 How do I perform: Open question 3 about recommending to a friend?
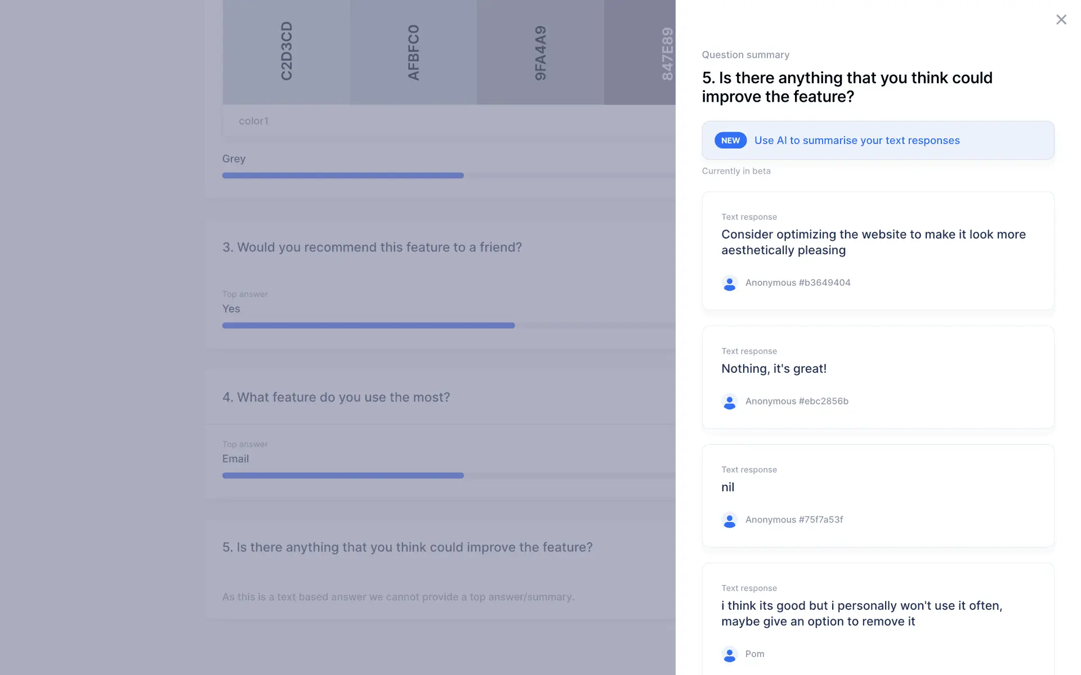tap(372, 247)
